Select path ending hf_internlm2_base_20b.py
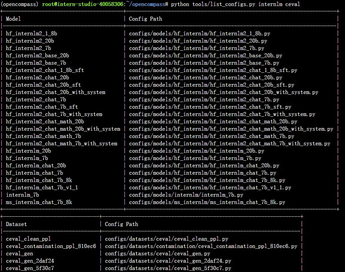Image resolution: width=345 pixels, height=272 pixels. pos(206,55)
